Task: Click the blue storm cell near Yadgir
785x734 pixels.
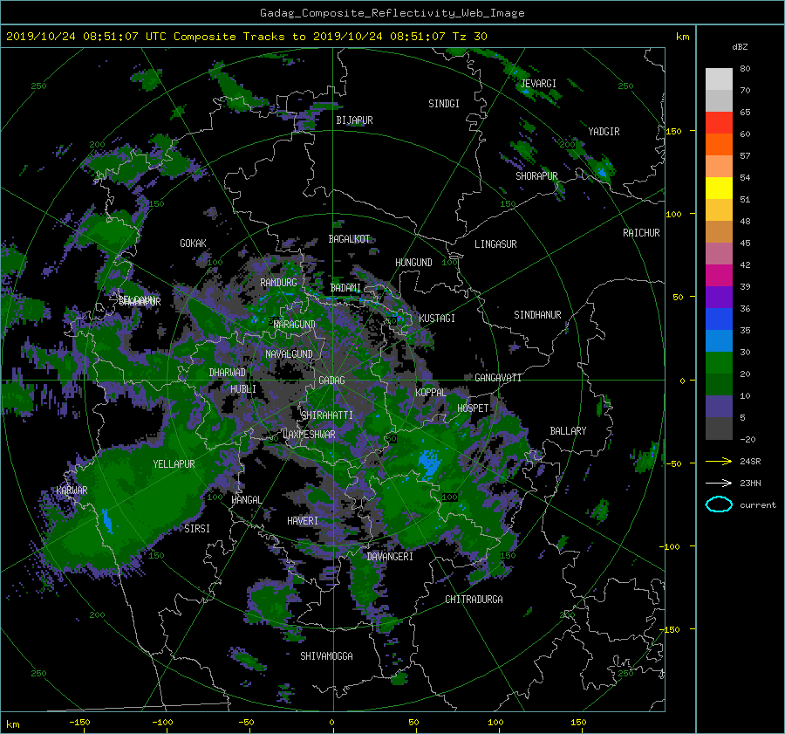Action: click(603, 171)
